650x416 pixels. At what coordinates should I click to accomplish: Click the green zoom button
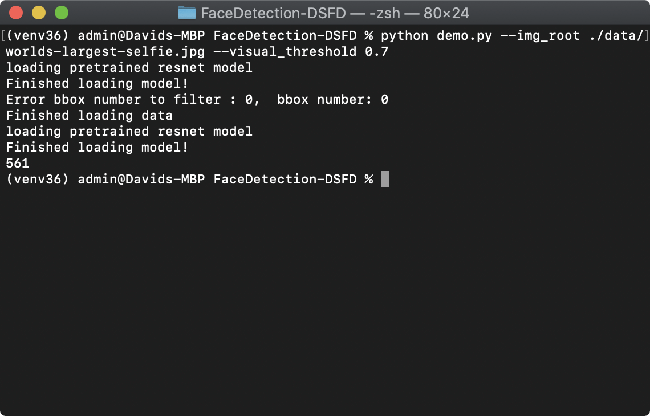pos(60,11)
